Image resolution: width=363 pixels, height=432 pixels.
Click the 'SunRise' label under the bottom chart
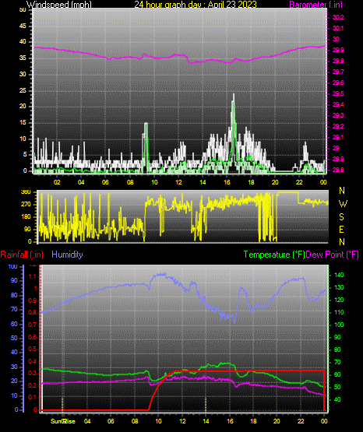point(63,421)
